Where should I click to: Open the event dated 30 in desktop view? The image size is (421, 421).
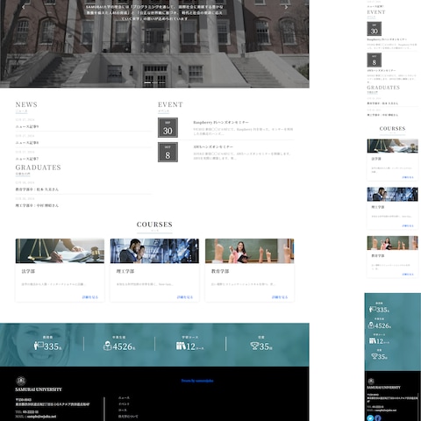click(168, 127)
